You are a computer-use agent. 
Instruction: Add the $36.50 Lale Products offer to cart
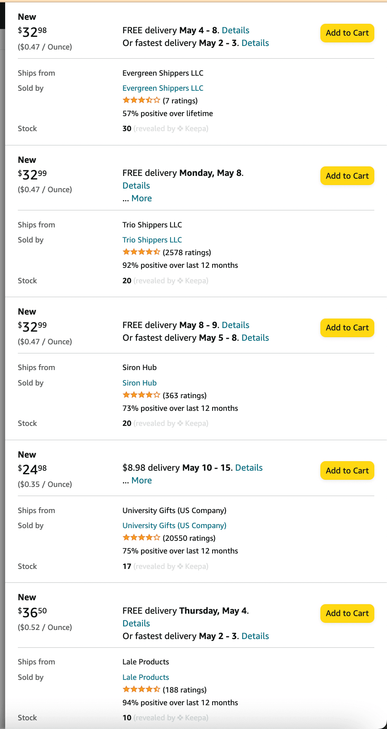[347, 613]
